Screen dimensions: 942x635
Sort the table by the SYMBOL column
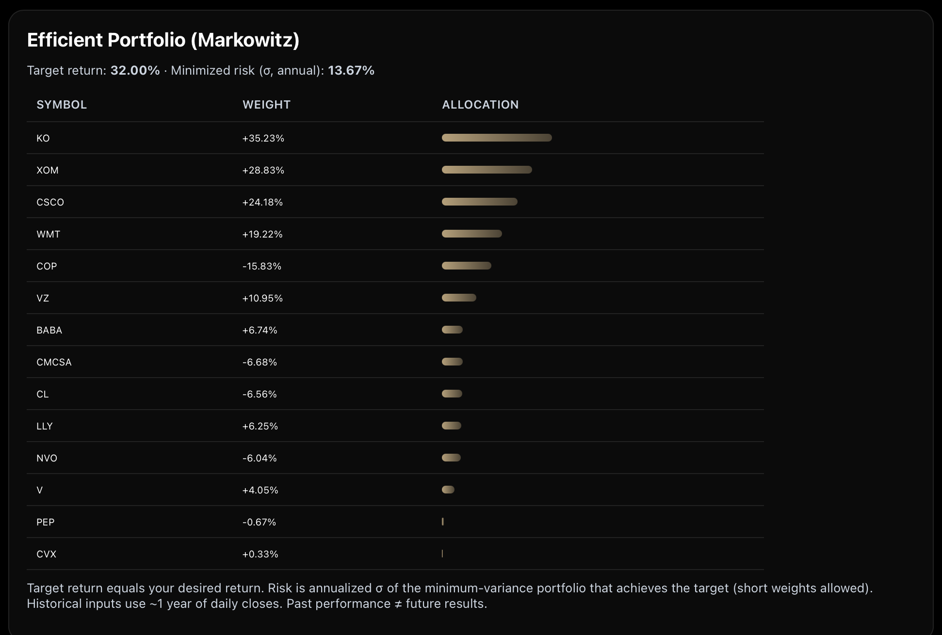[62, 104]
